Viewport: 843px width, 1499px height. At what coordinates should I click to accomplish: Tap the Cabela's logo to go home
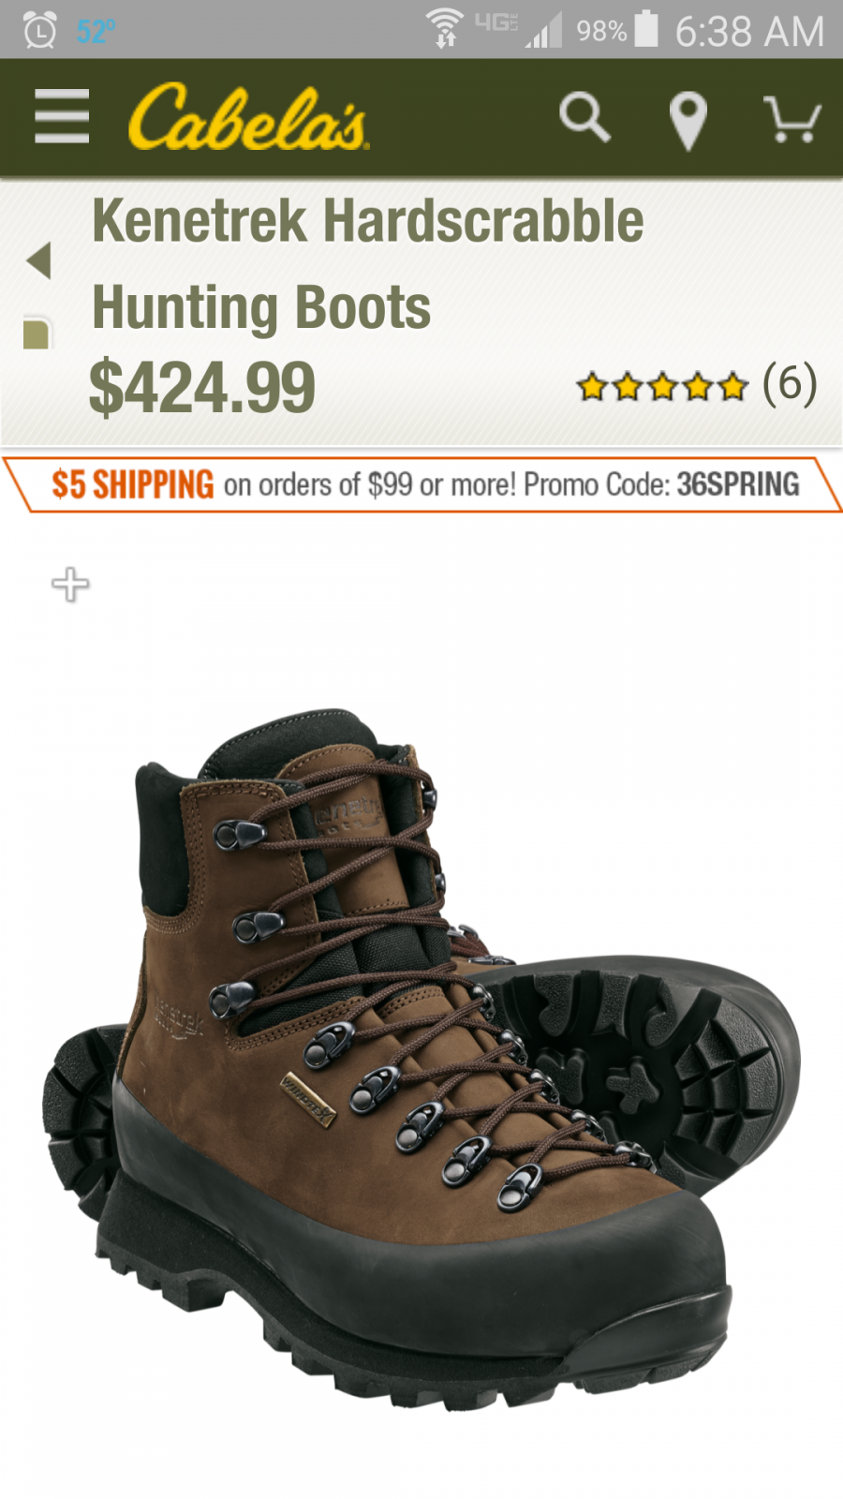249,117
